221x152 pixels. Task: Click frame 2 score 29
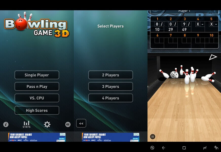171,29
